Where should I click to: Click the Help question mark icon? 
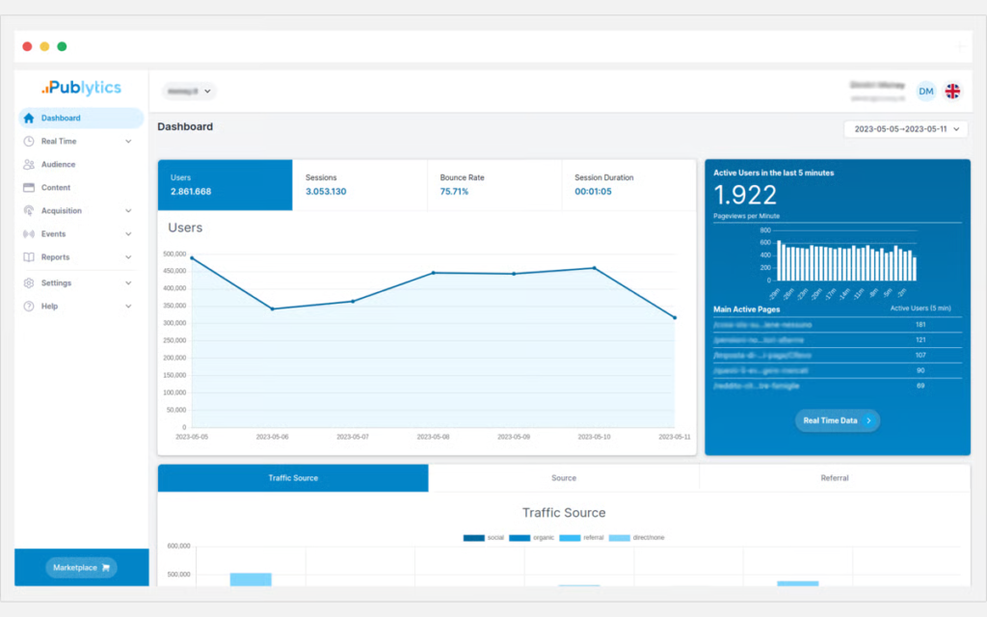coord(29,306)
